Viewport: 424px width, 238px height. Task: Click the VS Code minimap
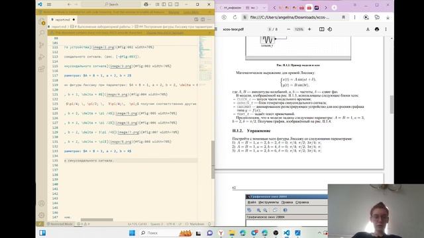[x=205, y=59]
